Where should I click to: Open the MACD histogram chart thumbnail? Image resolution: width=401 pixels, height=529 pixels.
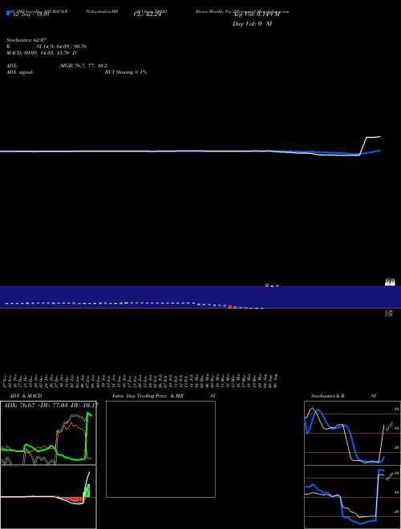(x=48, y=497)
